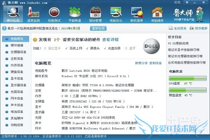
Task: Click the 独立显卡 feature indicator
Action: coord(52,48)
